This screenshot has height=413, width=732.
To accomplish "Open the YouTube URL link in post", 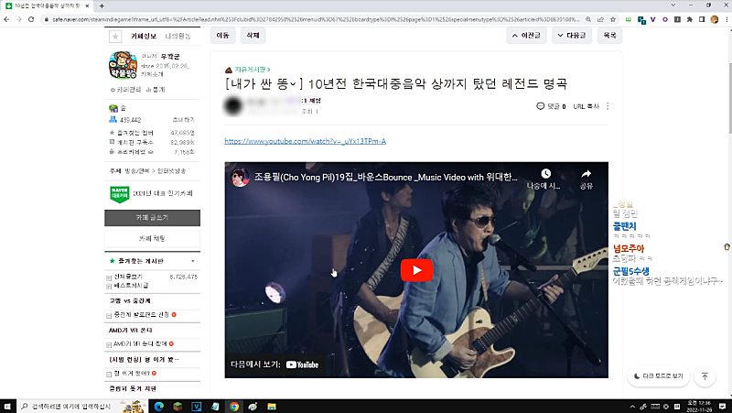I will (x=305, y=142).
